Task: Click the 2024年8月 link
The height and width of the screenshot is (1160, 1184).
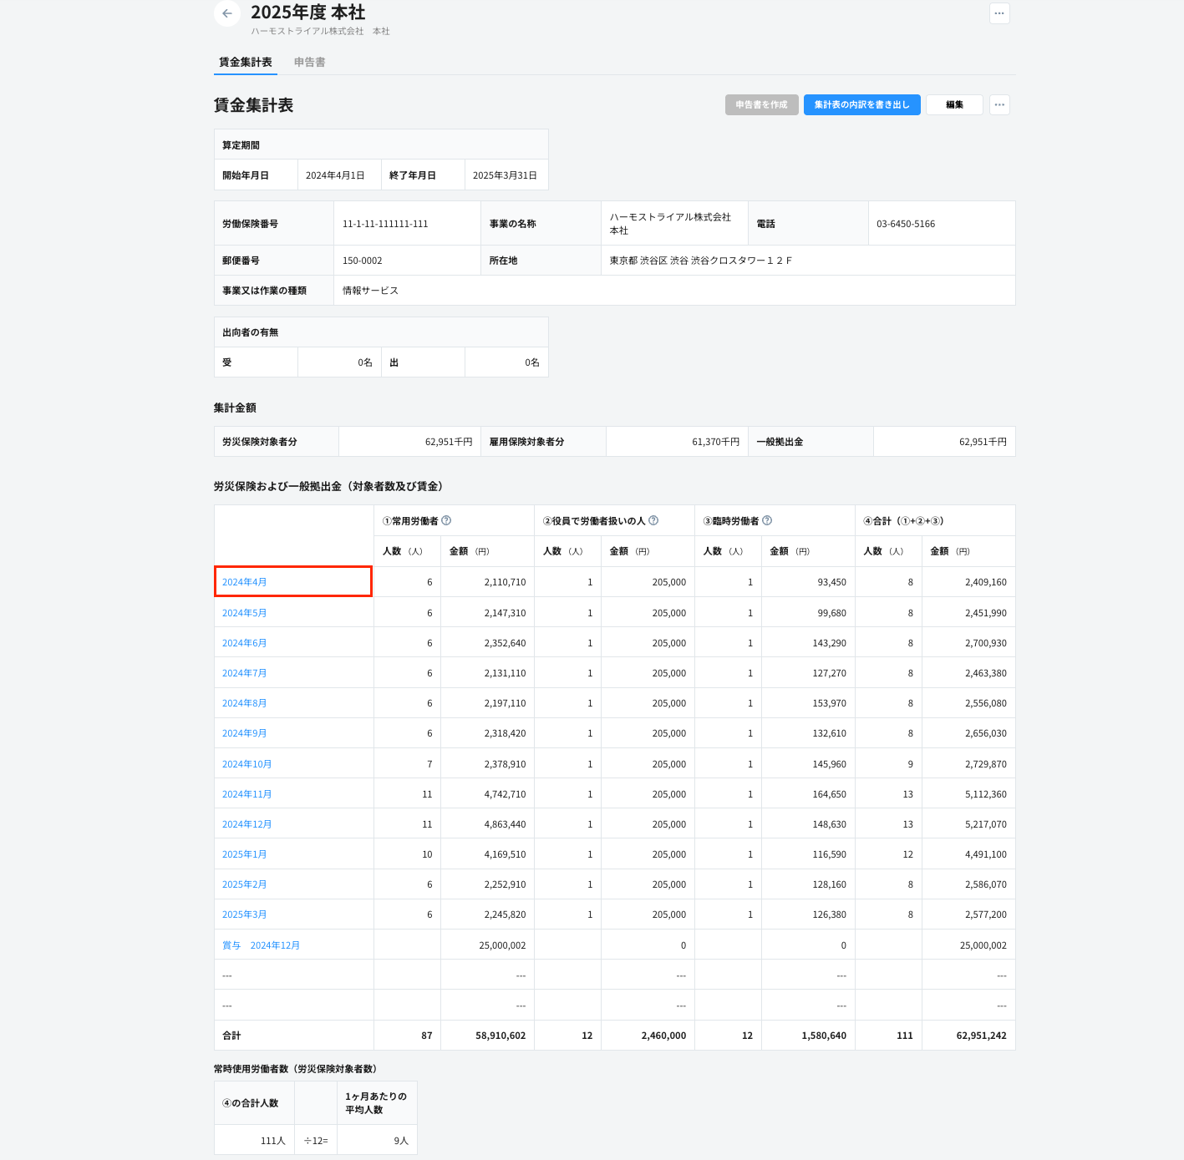Action: point(244,703)
